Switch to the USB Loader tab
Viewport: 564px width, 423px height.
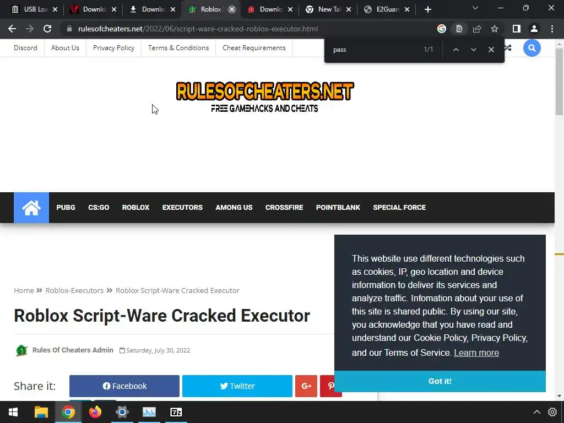point(35,9)
